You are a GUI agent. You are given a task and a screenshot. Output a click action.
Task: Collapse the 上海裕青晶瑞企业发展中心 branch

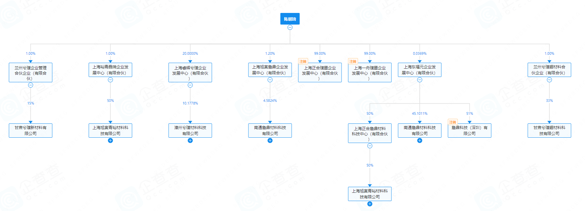[x=110, y=80]
